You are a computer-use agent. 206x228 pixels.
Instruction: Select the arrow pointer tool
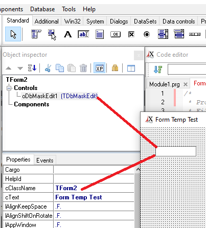13,34
